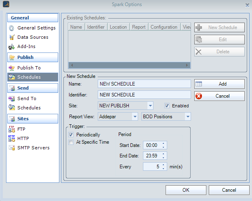This screenshot has height=201, width=252.
Task: Click the table icon on Add button
Action: (199, 84)
